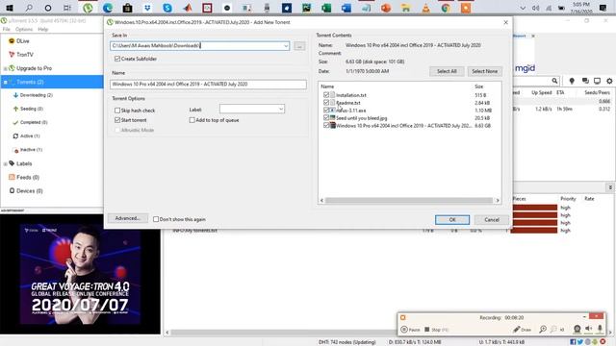Click the Advanced... button

click(128, 218)
